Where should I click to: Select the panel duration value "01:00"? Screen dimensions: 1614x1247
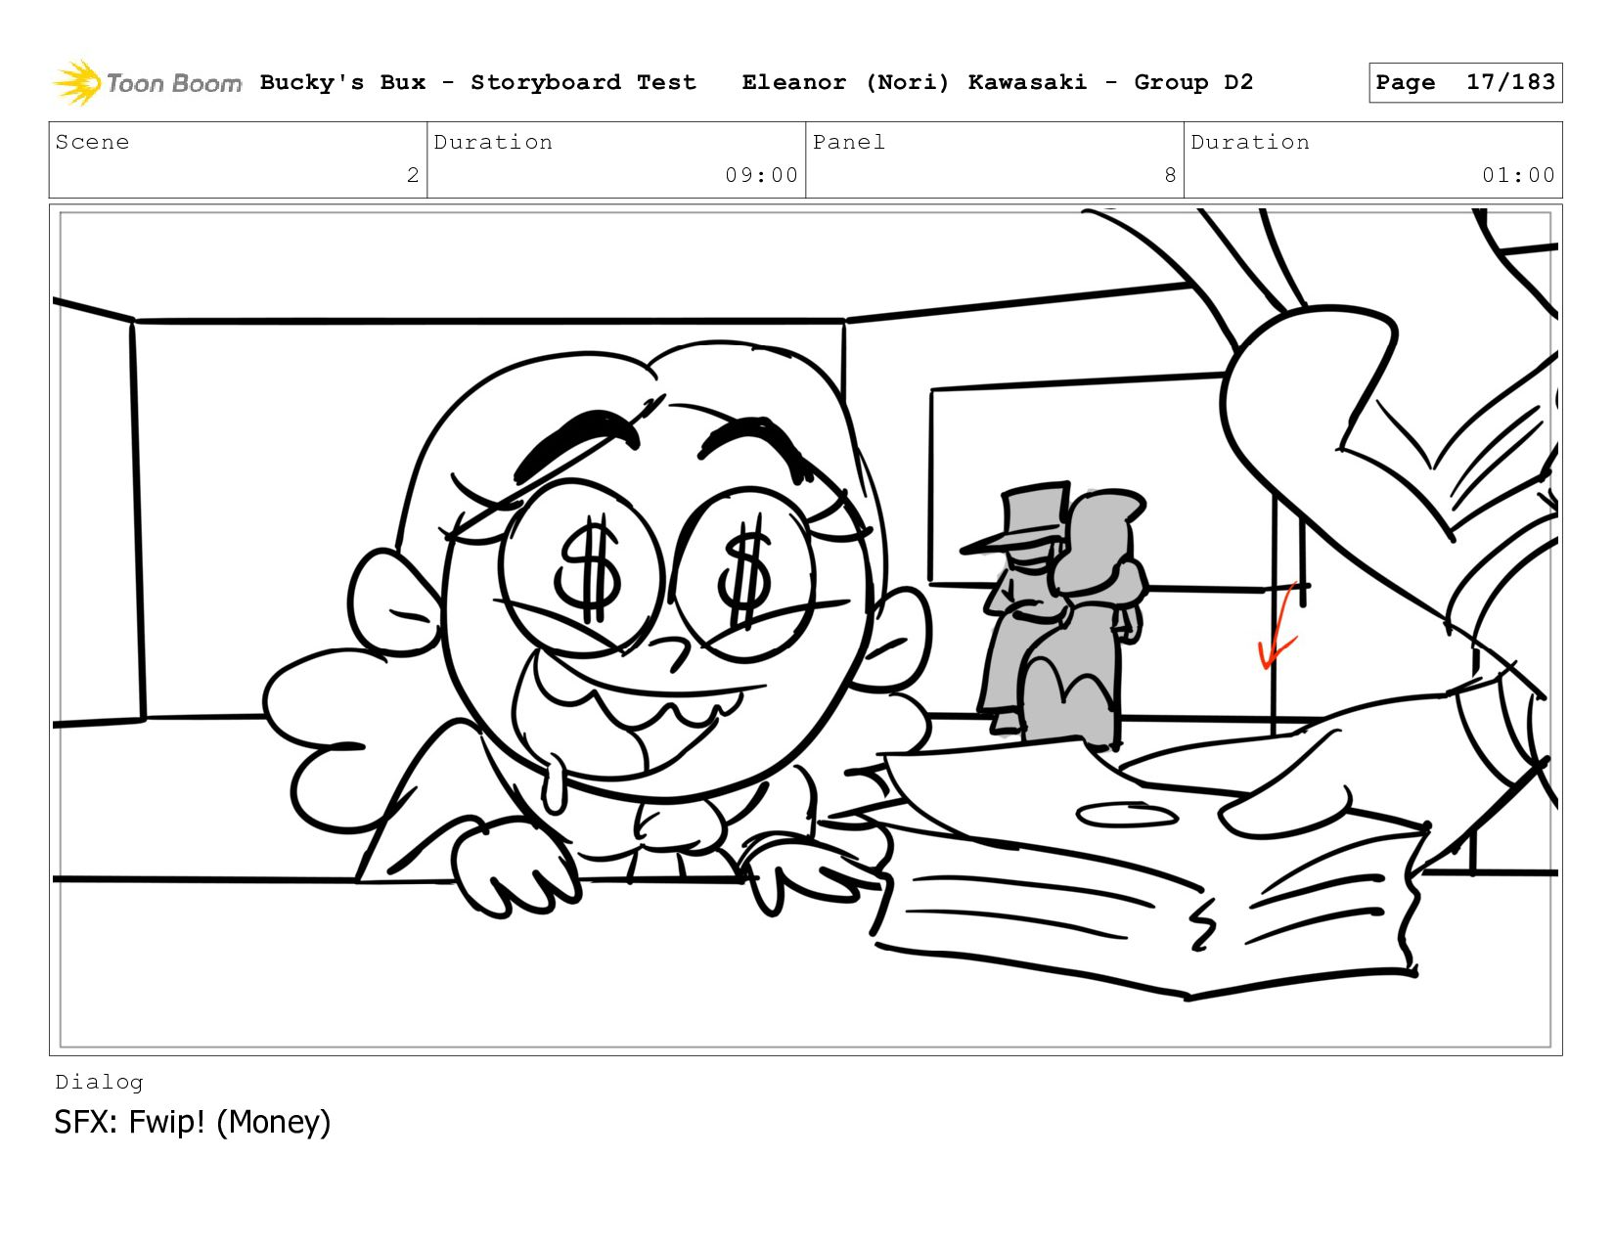(x=1519, y=175)
